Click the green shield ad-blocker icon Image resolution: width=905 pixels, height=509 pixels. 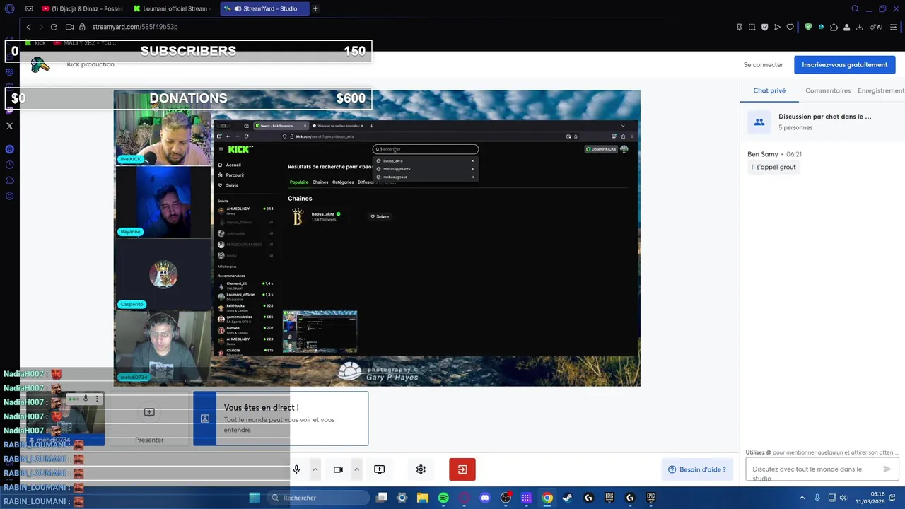(808, 27)
